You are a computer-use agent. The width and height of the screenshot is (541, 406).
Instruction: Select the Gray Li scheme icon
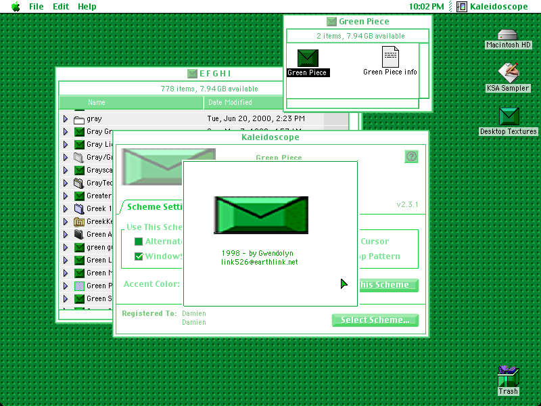[x=79, y=144]
